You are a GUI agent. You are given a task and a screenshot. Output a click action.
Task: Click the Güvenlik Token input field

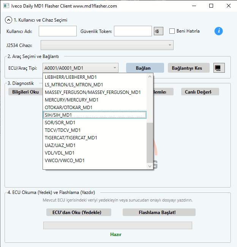click(x=133, y=31)
